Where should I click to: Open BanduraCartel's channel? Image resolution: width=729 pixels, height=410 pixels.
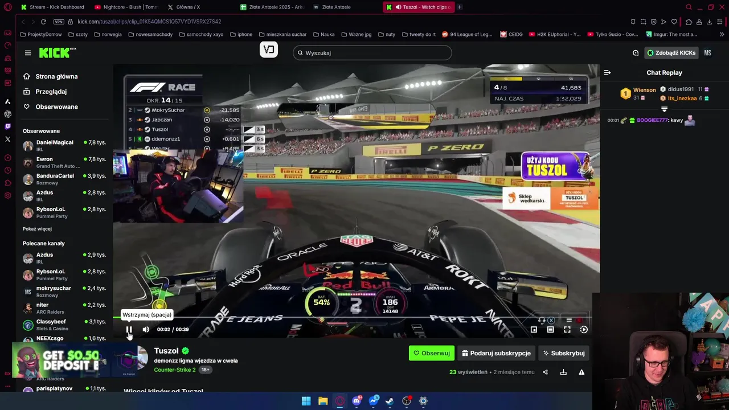click(64, 179)
